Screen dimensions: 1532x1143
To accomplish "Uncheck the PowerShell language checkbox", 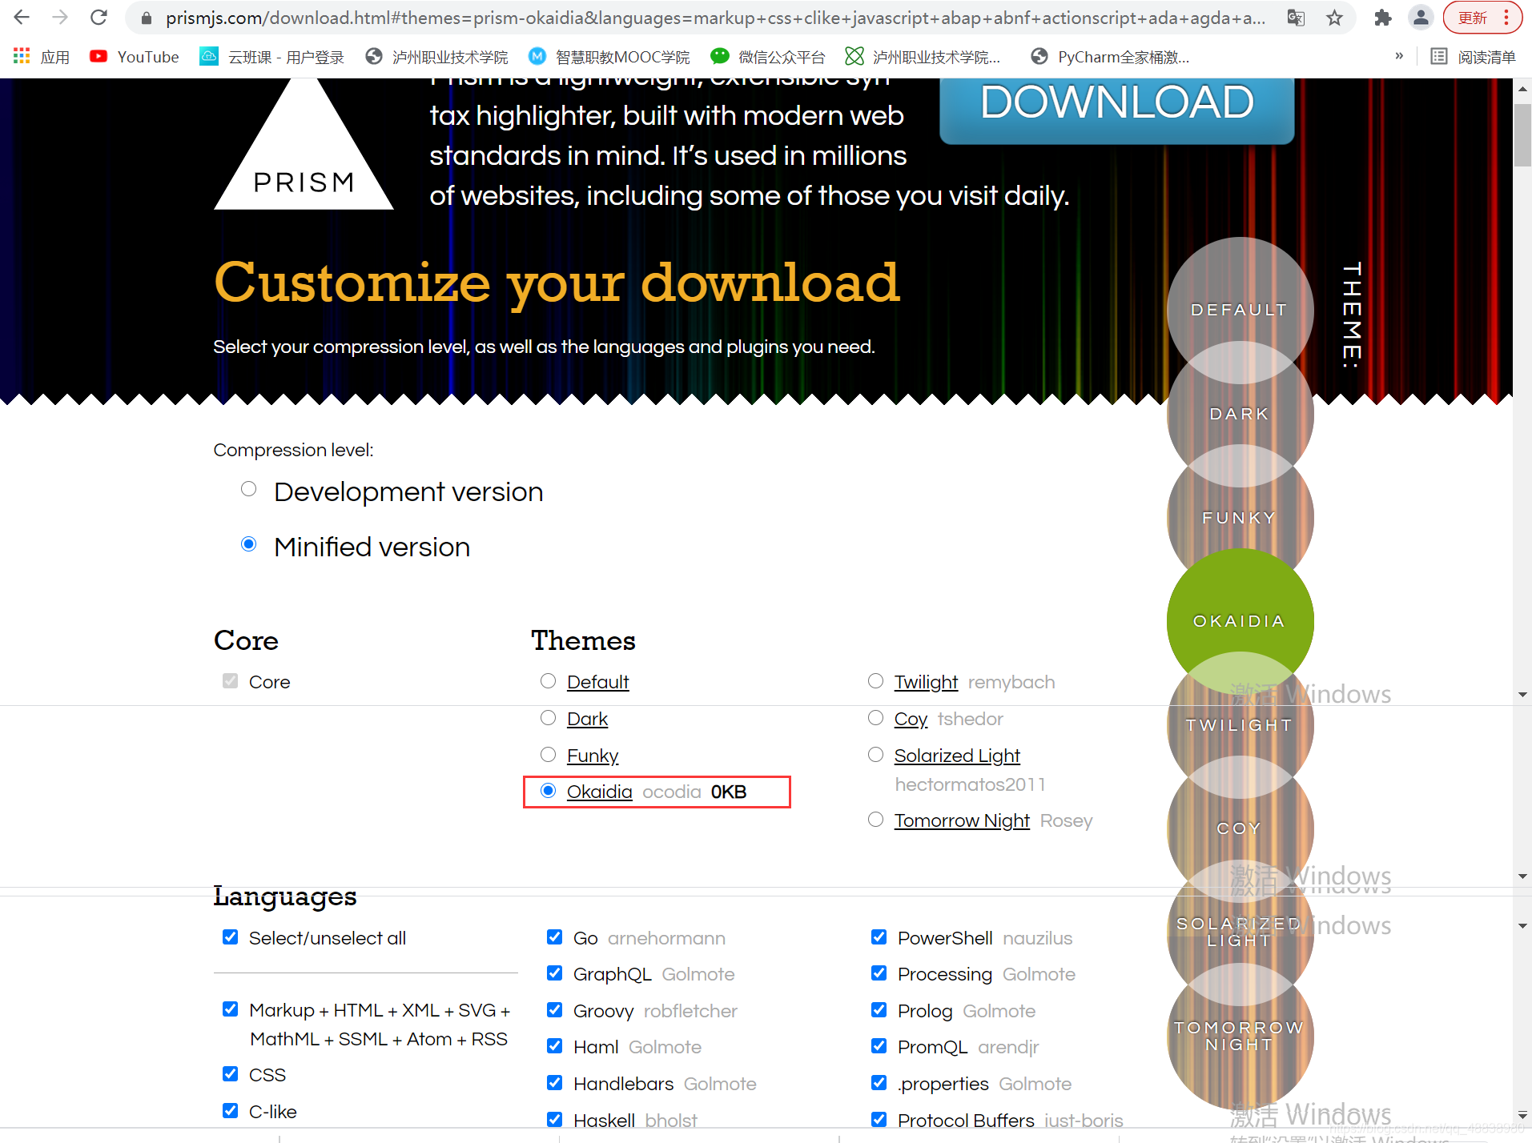I will pyautogui.click(x=879, y=936).
